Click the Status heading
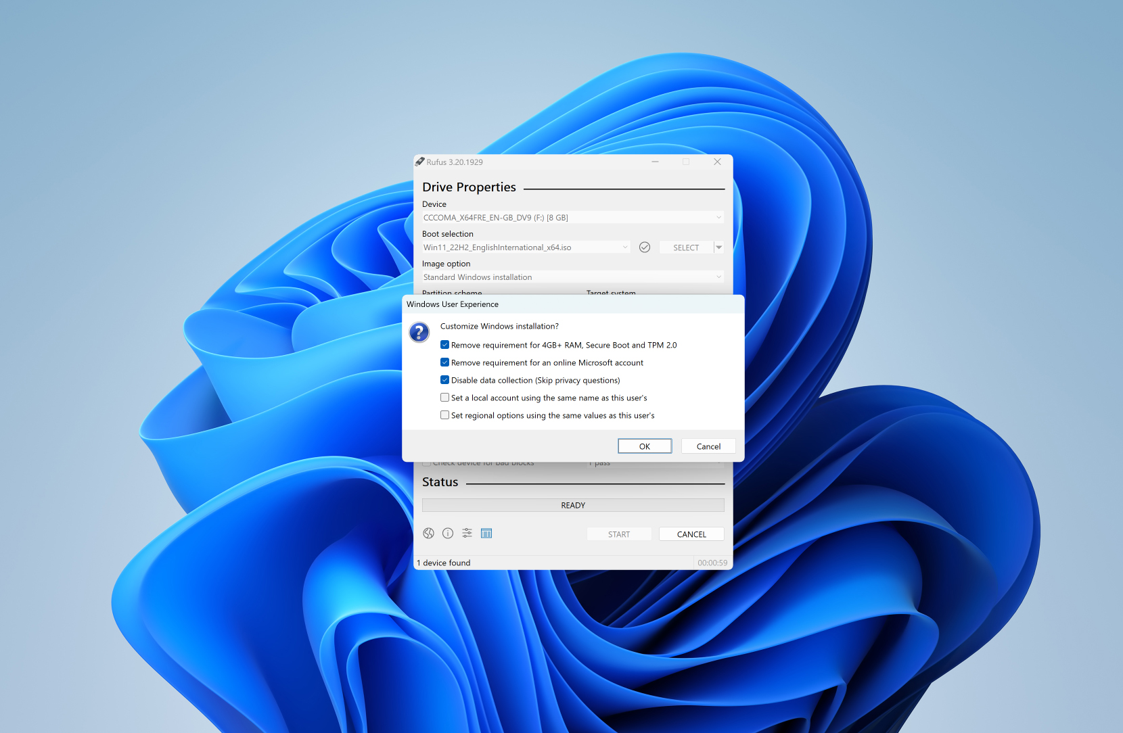The width and height of the screenshot is (1123, 733). (440, 482)
